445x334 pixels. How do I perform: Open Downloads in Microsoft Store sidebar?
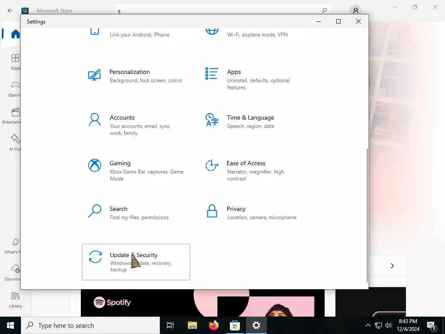pos(13,273)
